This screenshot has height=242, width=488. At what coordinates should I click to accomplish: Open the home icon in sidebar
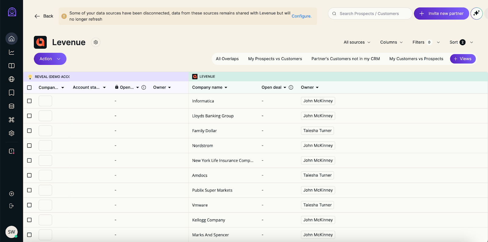tap(12, 39)
